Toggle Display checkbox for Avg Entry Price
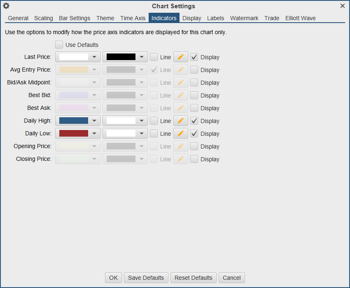This screenshot has height=288, width=350. tap(194, 70)
